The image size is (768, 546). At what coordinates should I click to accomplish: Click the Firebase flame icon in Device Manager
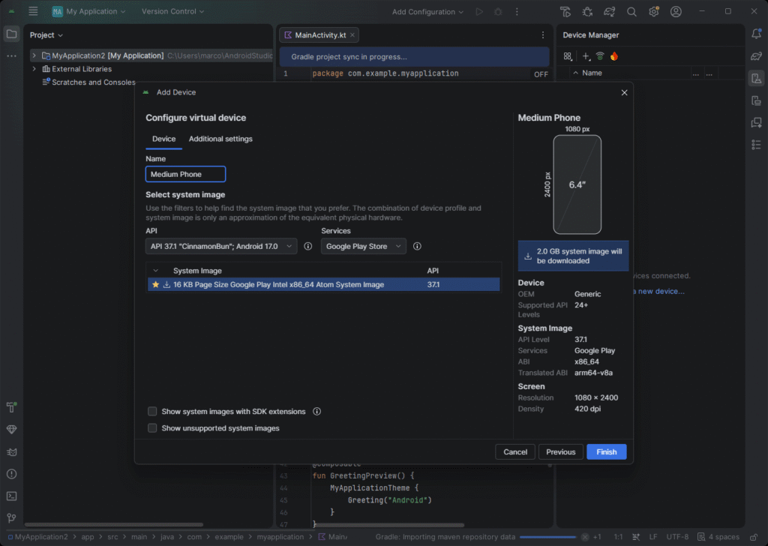614,56
